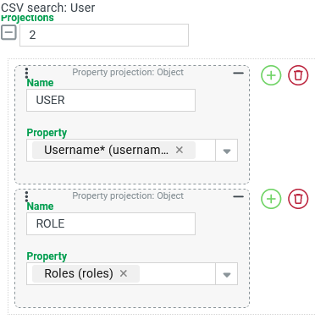Click the Projections count field showing 2
The width and height of the screenshot is (315, 319).
coord(104,35)
